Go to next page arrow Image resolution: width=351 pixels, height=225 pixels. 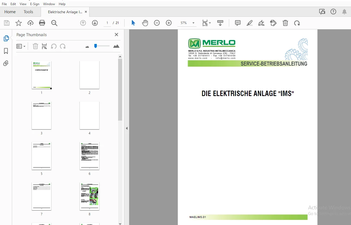click(95, 23)
